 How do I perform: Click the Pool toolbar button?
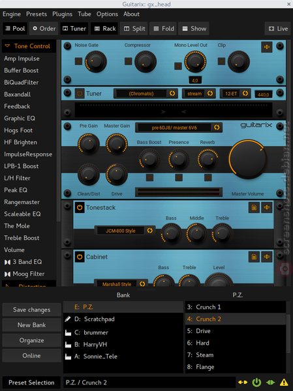(x=15, y=29)
